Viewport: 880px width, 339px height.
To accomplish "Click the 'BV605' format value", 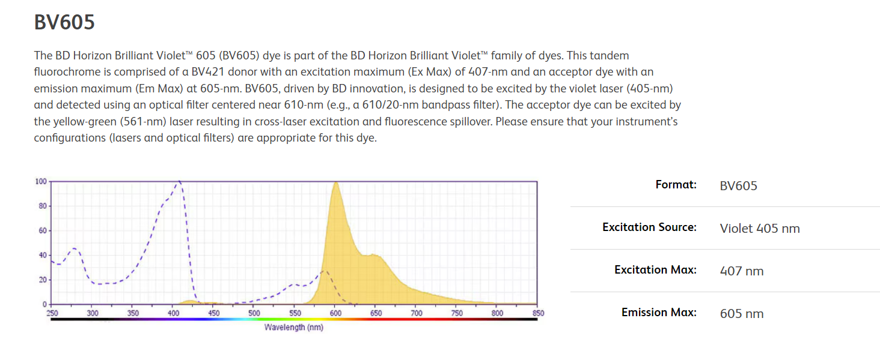I will click(738, 185).
